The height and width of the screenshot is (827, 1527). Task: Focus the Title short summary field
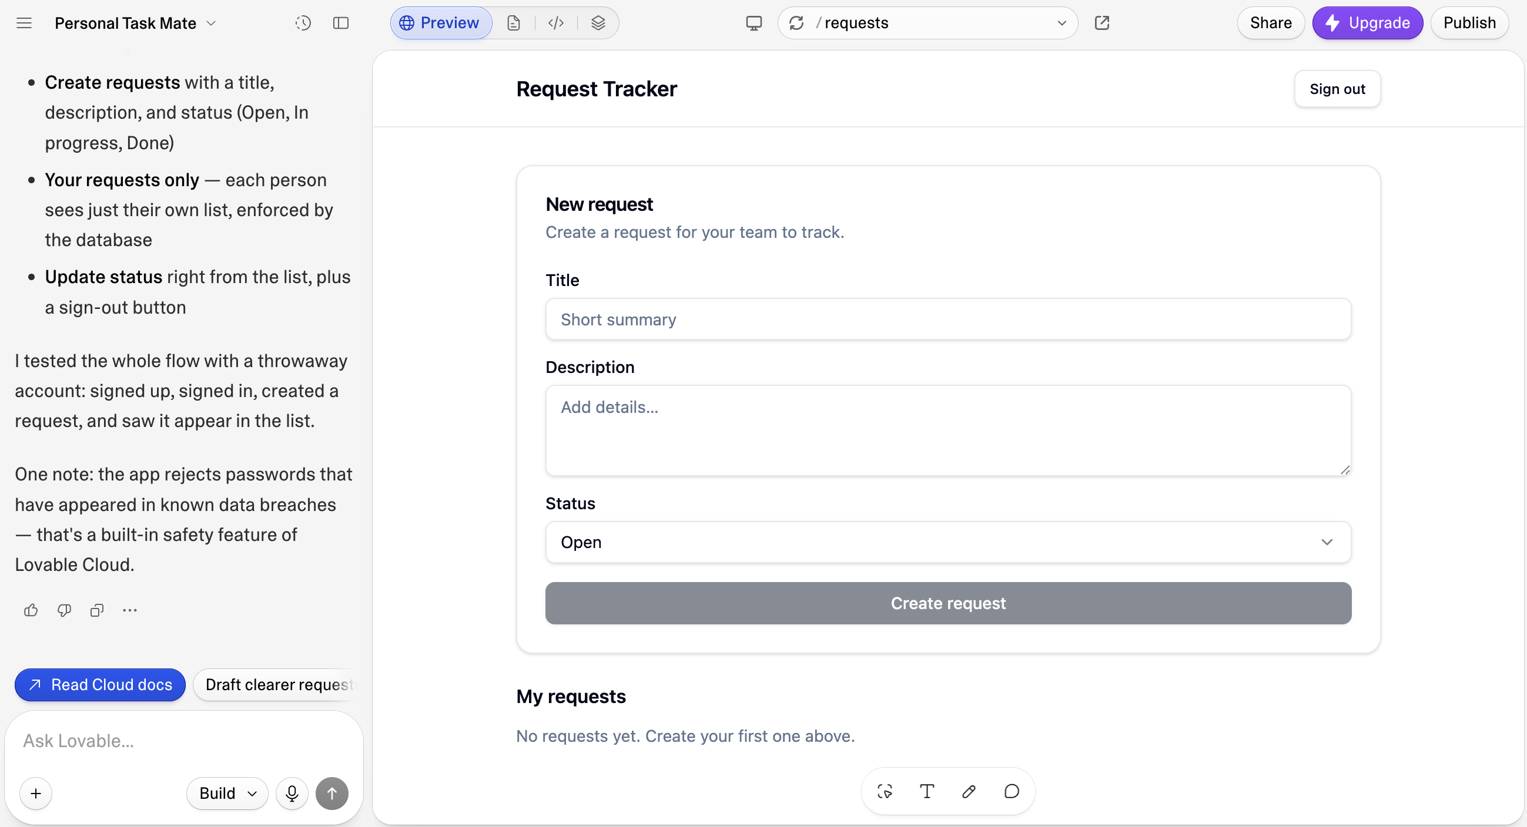pyautogui.click(x=948, y=320)
